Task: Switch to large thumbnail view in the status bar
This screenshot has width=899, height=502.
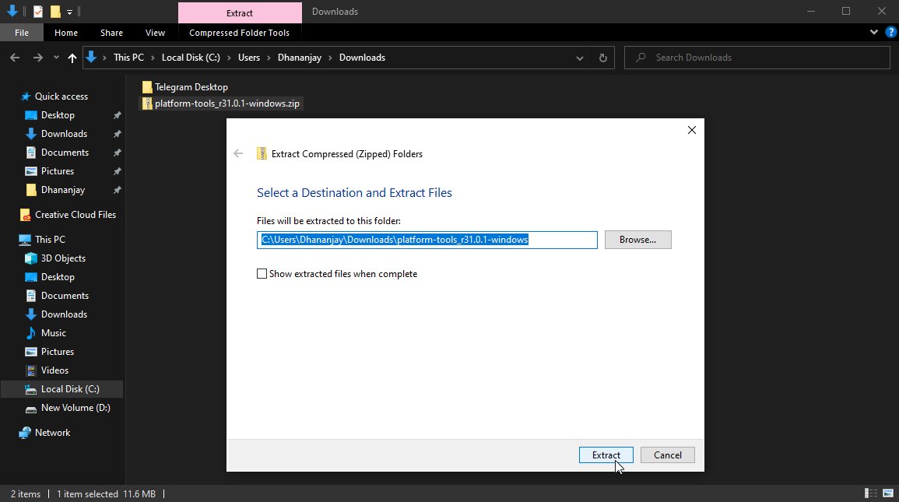Action: click(889, 493)
